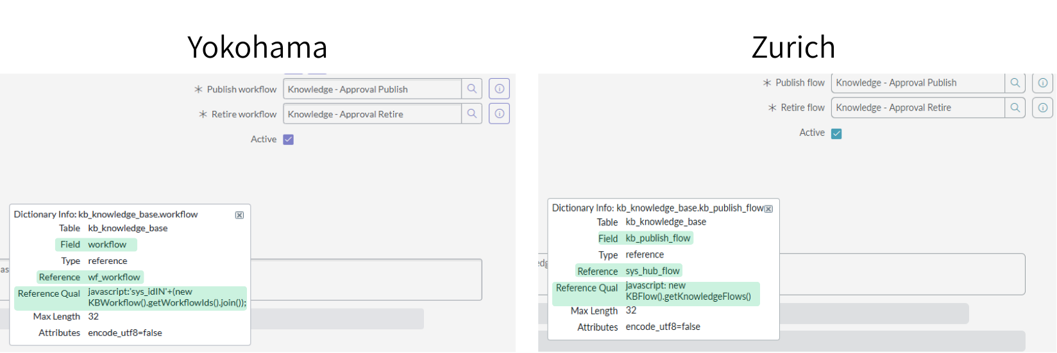Show info for Retire workflow record in Yokohama
Image resolution: width=1057 pixels, height=353 pixels.
click(499, 114)
